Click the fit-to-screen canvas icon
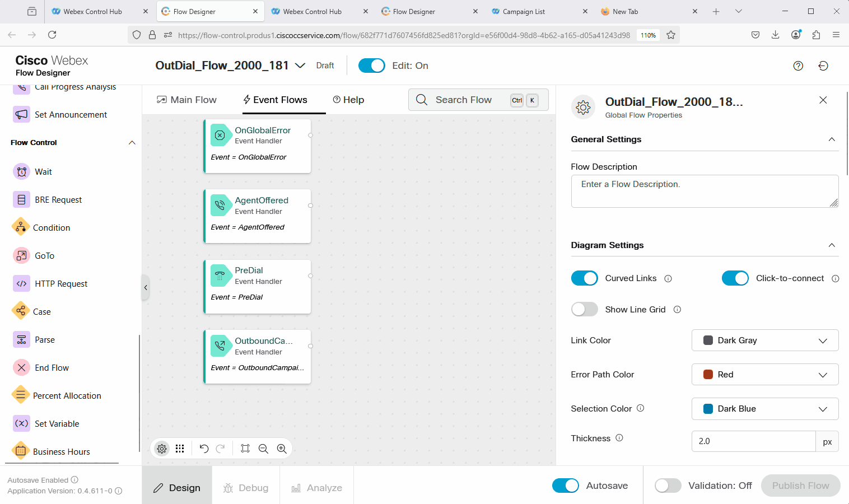Screen dimensions: 849x504 coord(245,449)
